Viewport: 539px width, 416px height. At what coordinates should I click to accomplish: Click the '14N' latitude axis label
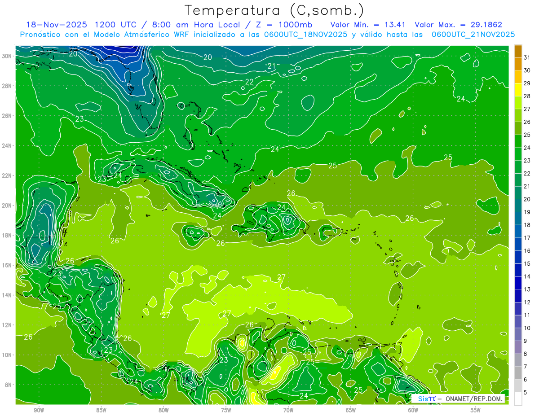7,295
